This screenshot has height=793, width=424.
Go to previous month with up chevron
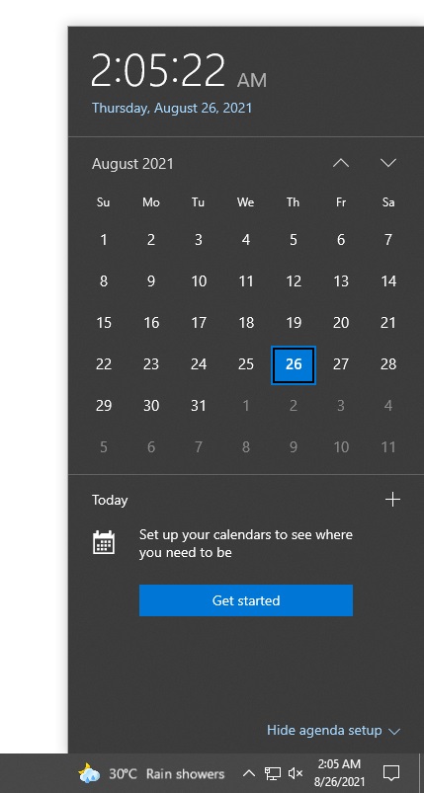(341, 163)
